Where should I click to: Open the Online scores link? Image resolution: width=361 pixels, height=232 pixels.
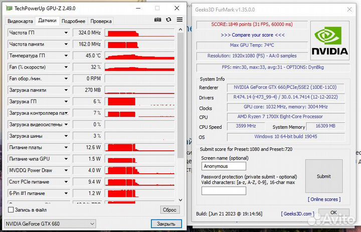[324, 199]
